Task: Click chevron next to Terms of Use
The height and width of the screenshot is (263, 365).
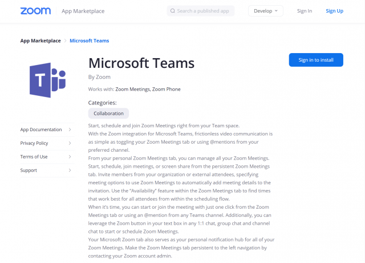Action: [x=70, y=156]
